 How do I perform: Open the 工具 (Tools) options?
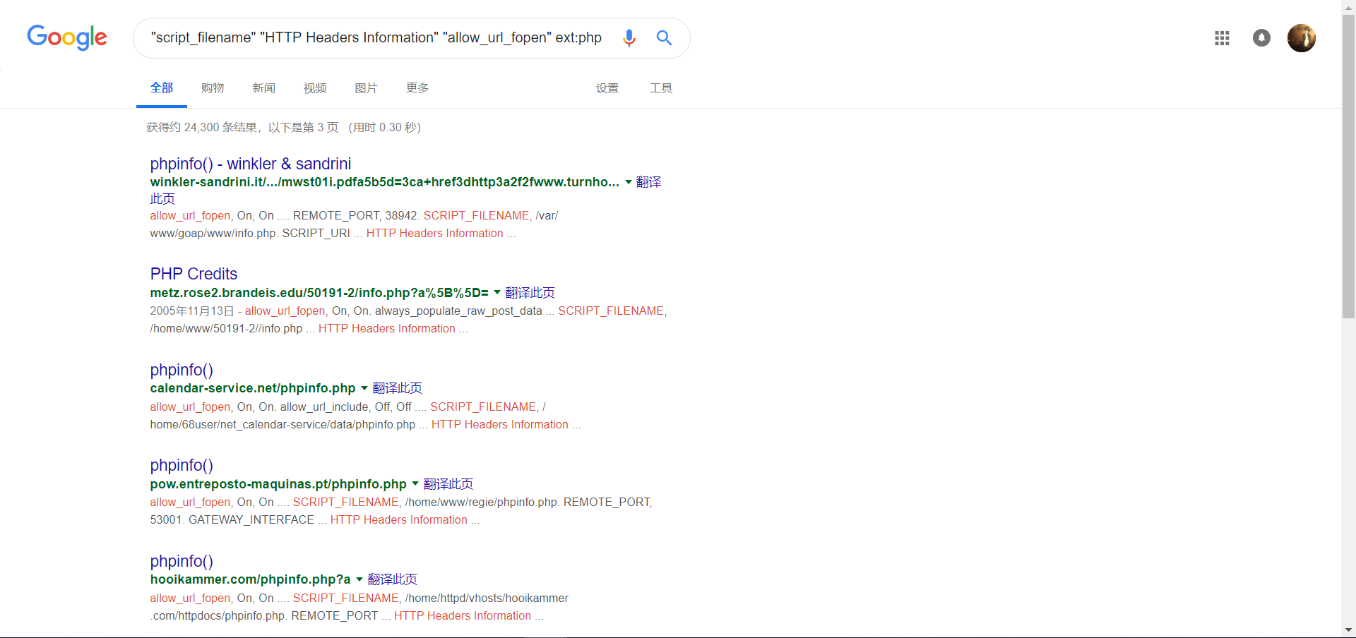click(x=661, y=88)
